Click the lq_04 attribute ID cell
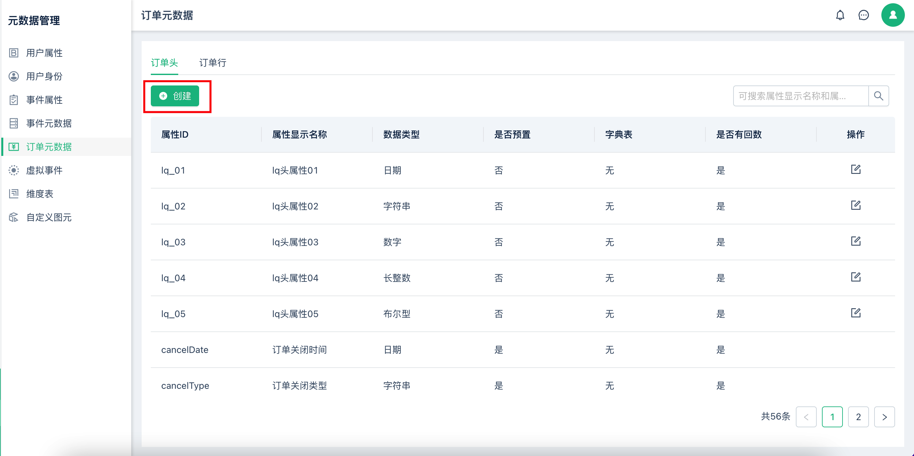Viewport: 914px width, 456px height. pos(173,278)
